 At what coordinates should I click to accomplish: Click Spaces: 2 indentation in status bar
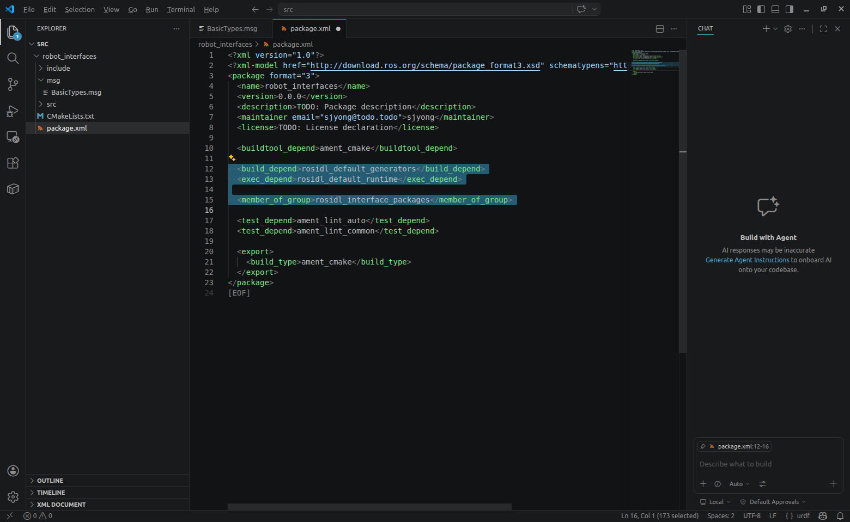(720, 516)
